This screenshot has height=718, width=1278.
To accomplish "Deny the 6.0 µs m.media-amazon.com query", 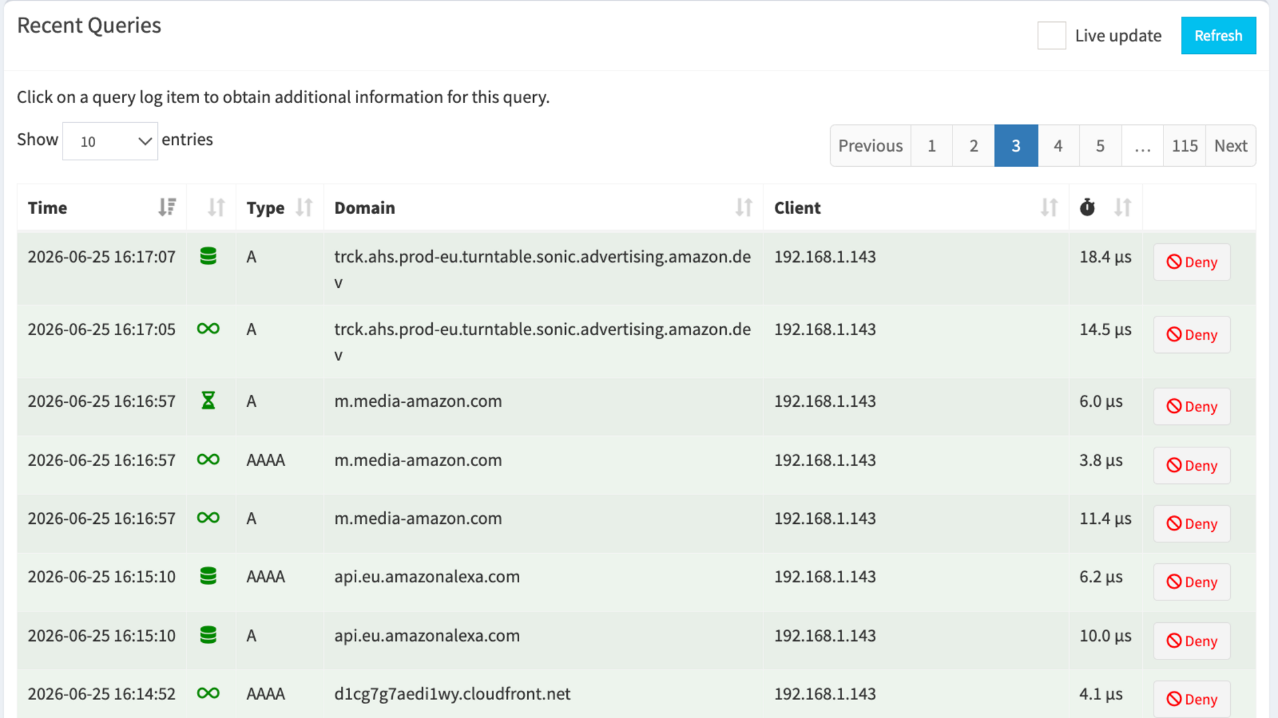I will pos(1191,406).
